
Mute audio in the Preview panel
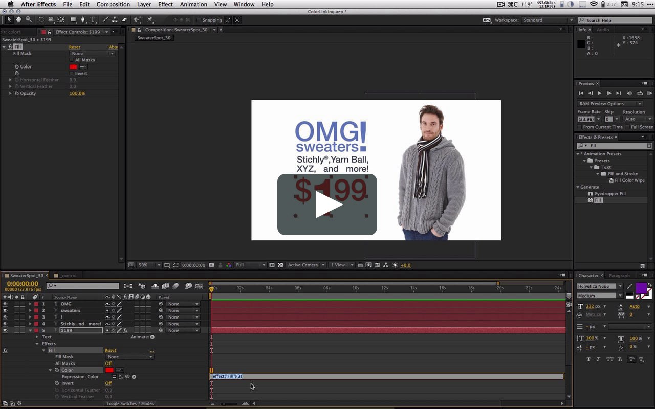(629, 93)
